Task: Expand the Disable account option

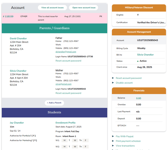Action: tap(124, 83)
